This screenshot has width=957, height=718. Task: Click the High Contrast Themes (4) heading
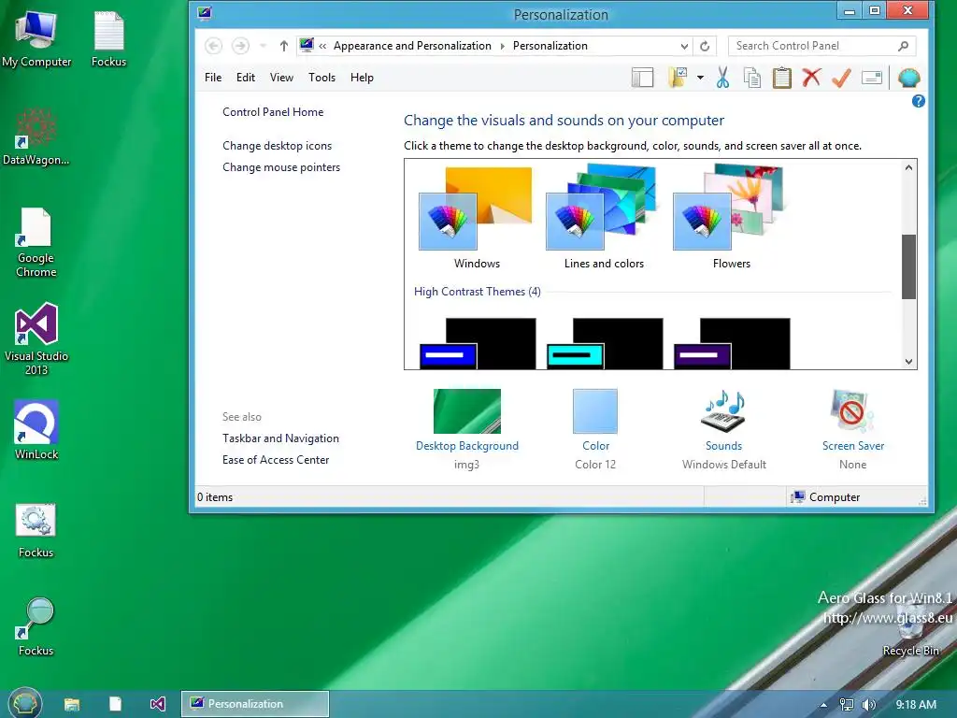pos(478,292)
